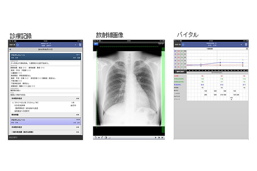Click the skip-to-first icon in X-ray toolbar
This screenshot has width=257, height=171.
click(x=159, y=138)
